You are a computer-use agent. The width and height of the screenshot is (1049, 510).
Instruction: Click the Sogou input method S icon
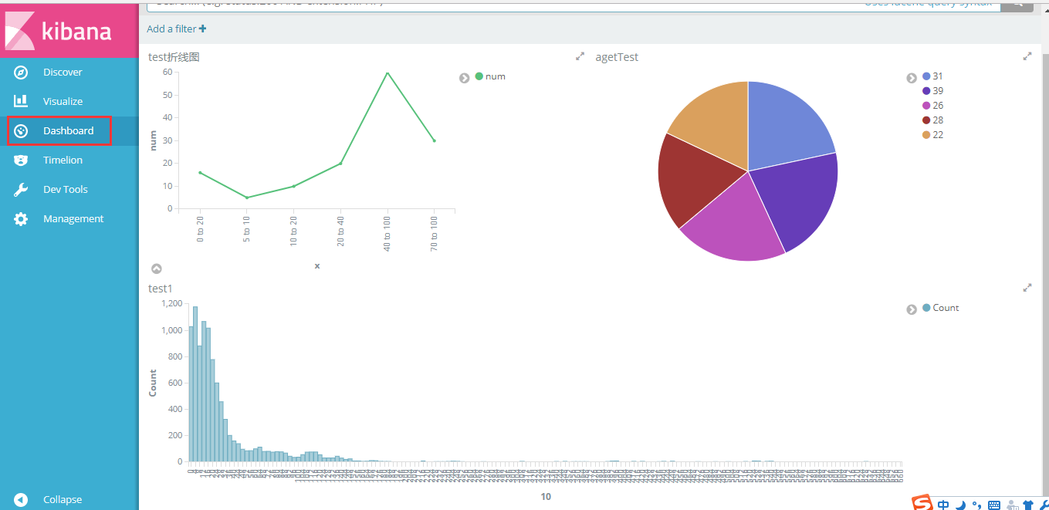click(922, 503)
